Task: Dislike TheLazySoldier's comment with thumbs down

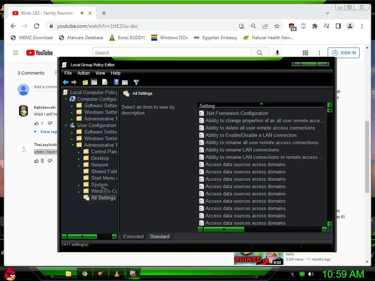Action: [50, 161]
